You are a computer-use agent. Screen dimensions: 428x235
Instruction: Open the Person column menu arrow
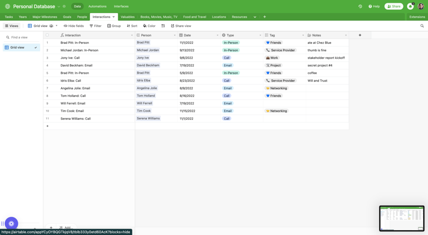(x=175, y=35)
